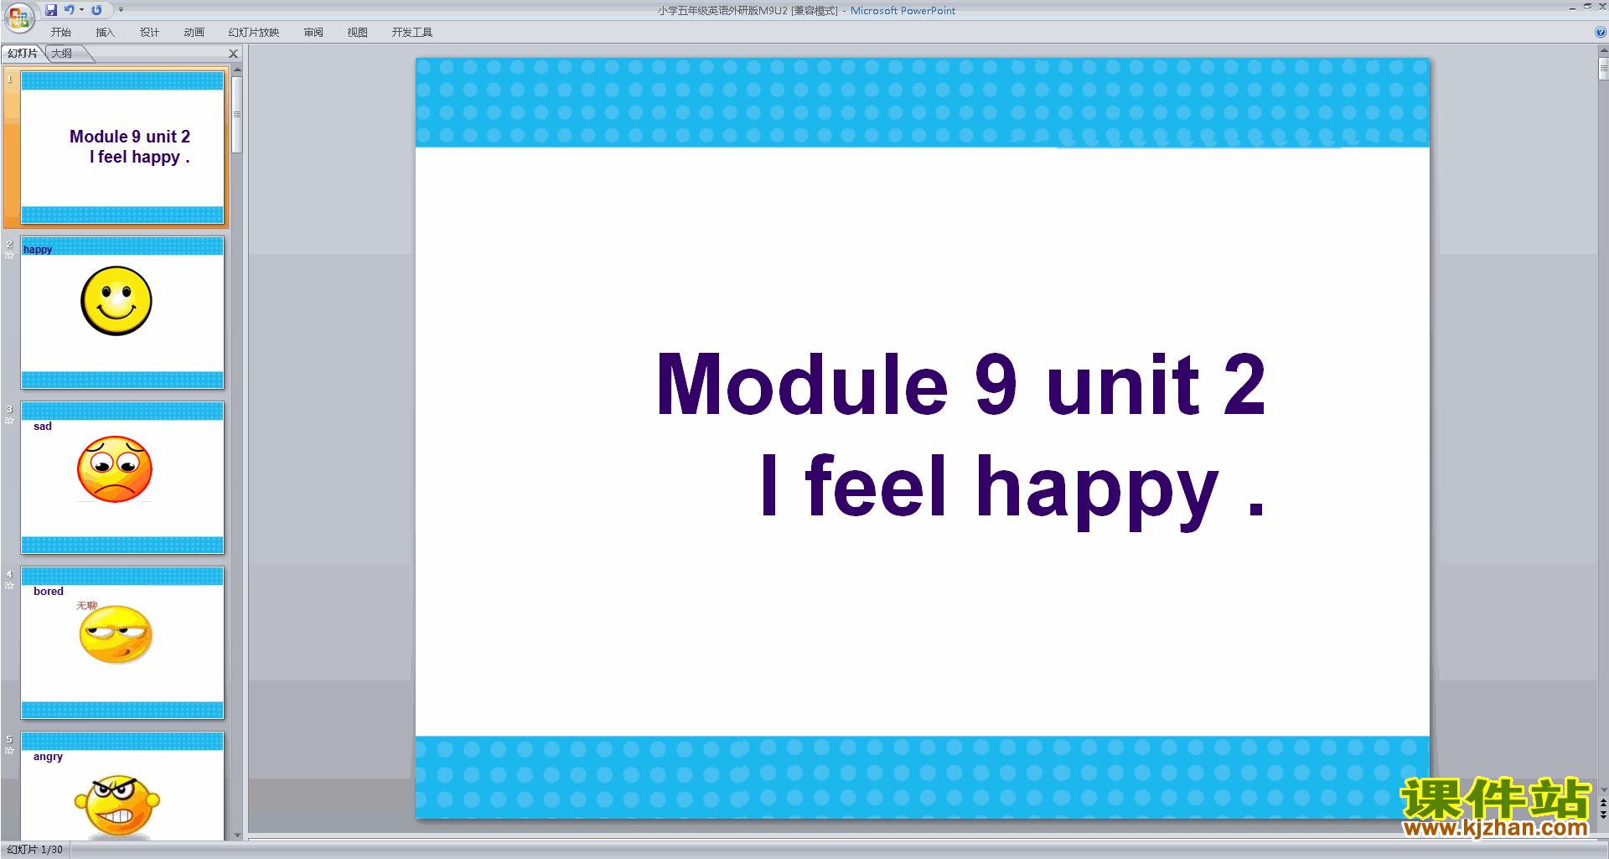This screenshot has height=859, width=1609.
Task: Customize the Quick Access Toolbar dropdown
Action: 121,10
